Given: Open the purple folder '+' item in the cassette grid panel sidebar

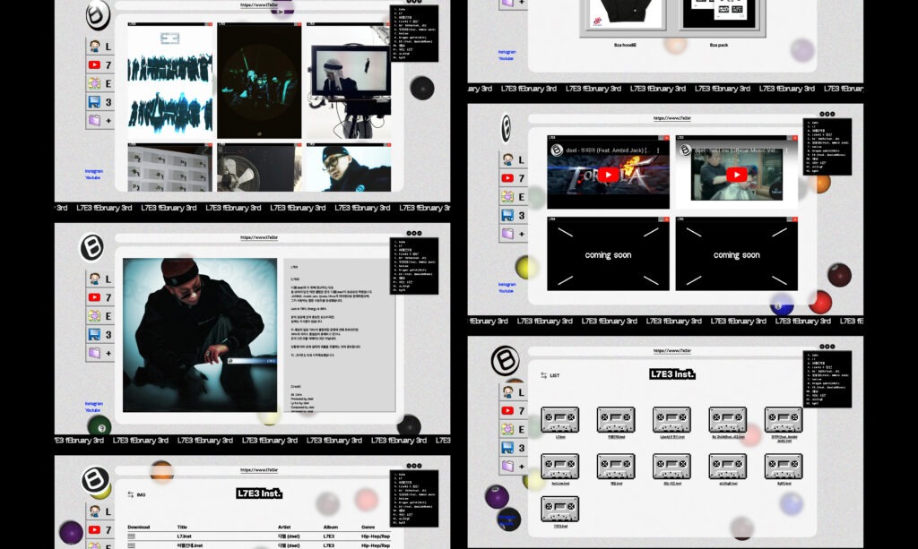Looking at the screenshot, I should tap(514, 467).
